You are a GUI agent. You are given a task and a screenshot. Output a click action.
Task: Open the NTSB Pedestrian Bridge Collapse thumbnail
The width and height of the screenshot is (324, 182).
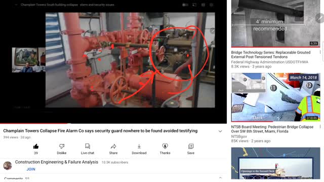(275, 97)
